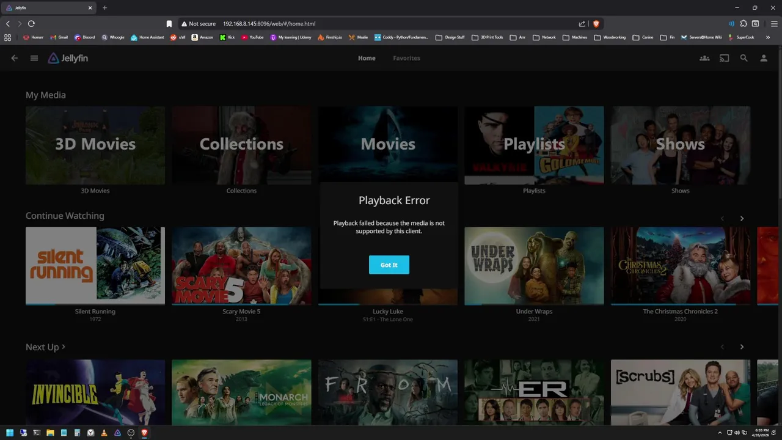The image size is (782, 440).
Task: Click the Jellyfin logo
Action: pos(68,58)
